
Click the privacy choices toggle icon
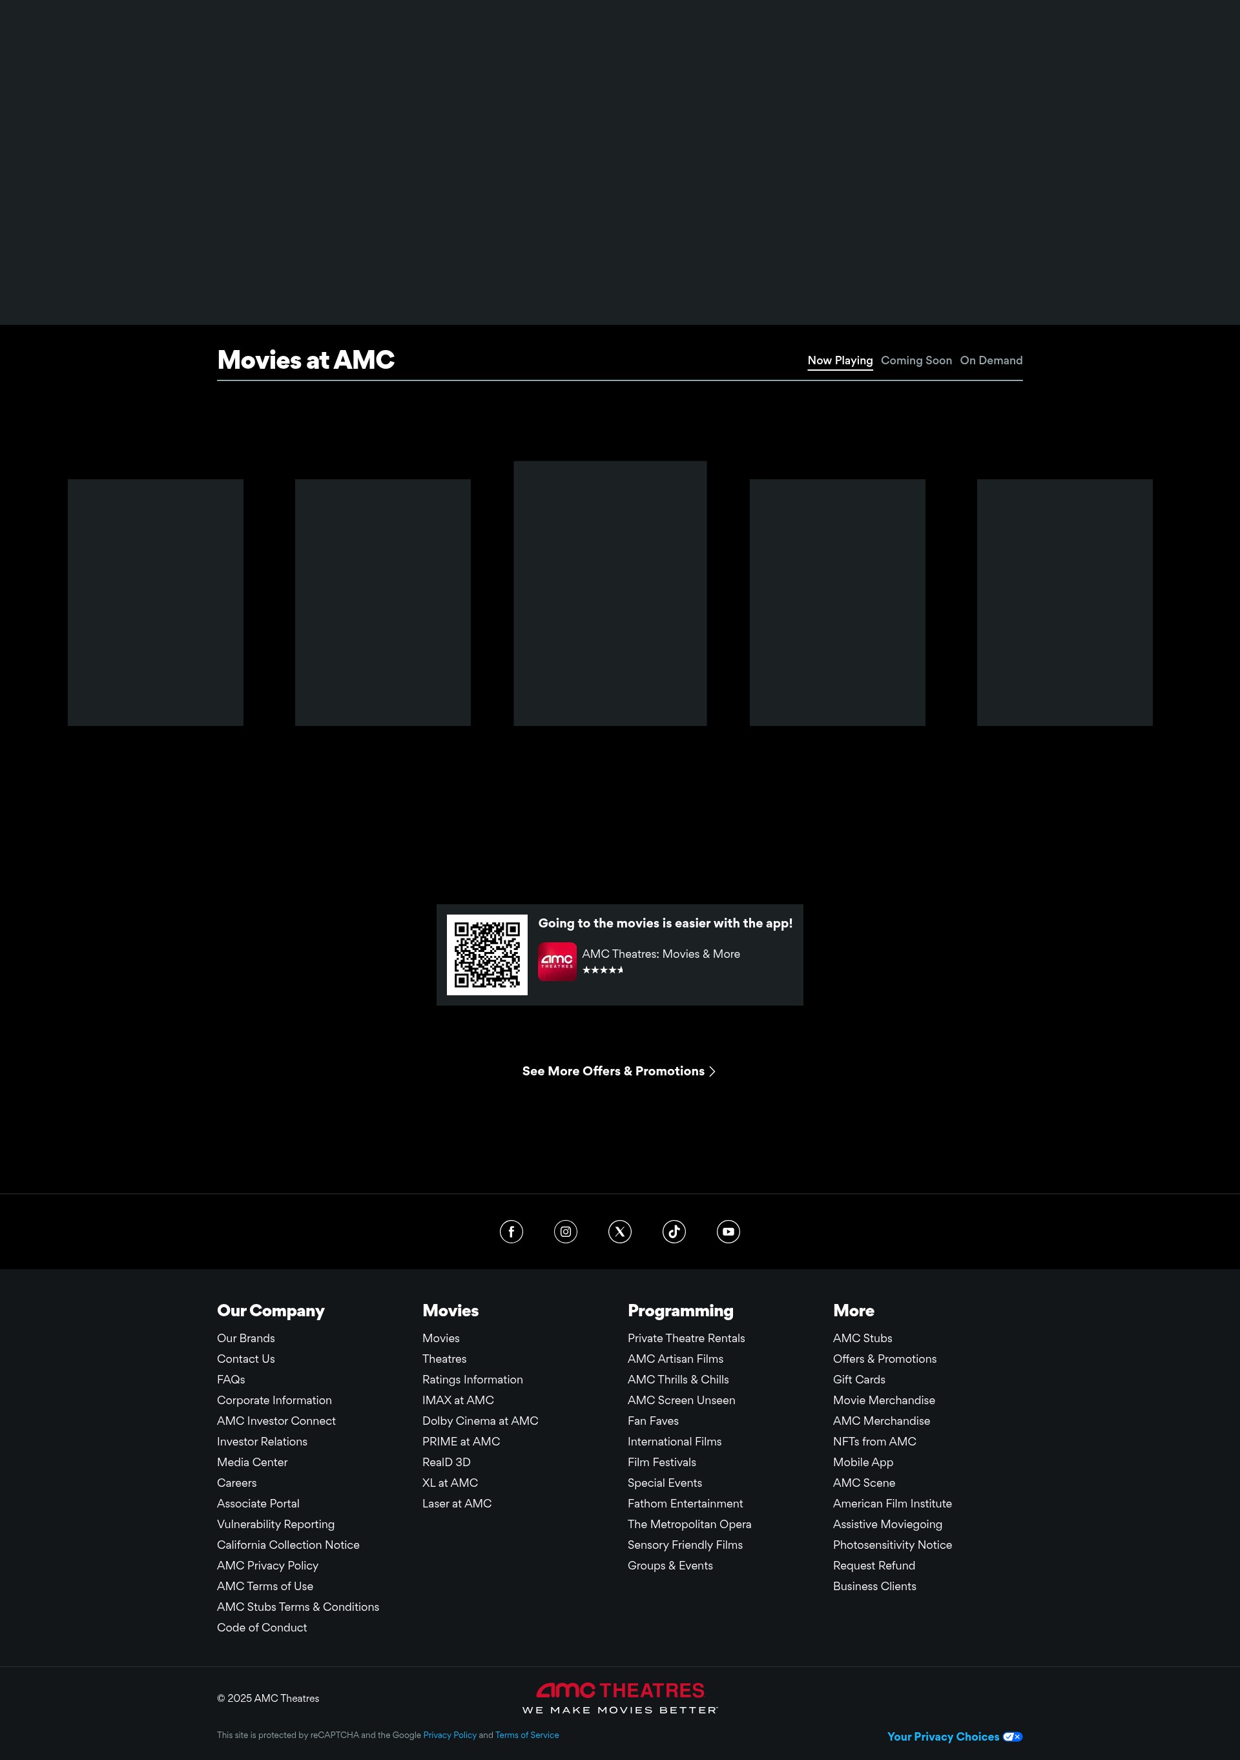[1013, 1736]
